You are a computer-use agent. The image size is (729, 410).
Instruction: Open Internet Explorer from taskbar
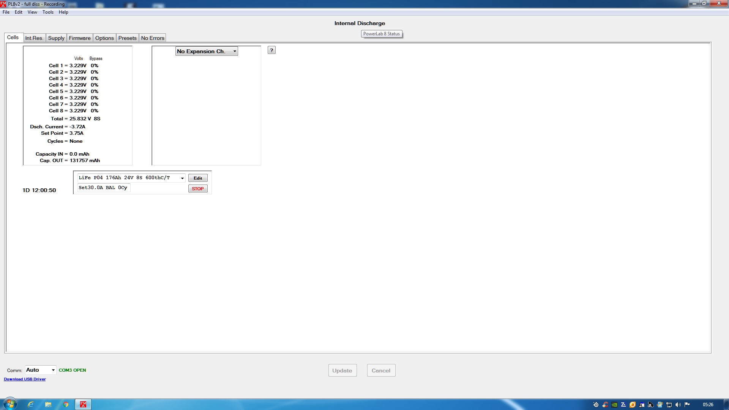tap(31, 404)
